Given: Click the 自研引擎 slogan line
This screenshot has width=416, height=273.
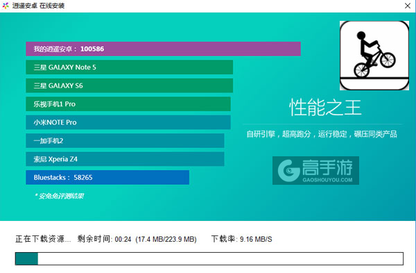Looking at the screenshot, I should point(322,134).
